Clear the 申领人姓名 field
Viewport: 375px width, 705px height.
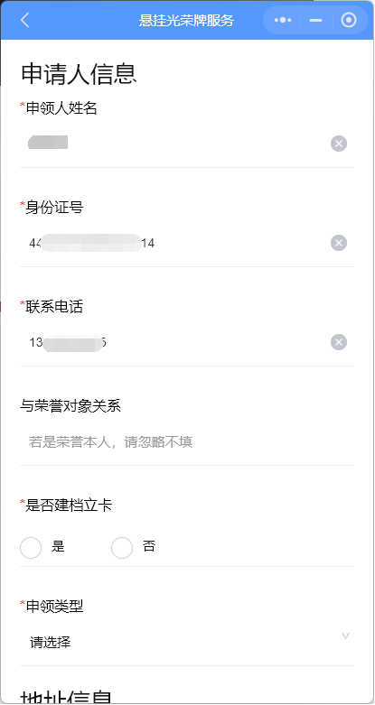click(339, 144)
